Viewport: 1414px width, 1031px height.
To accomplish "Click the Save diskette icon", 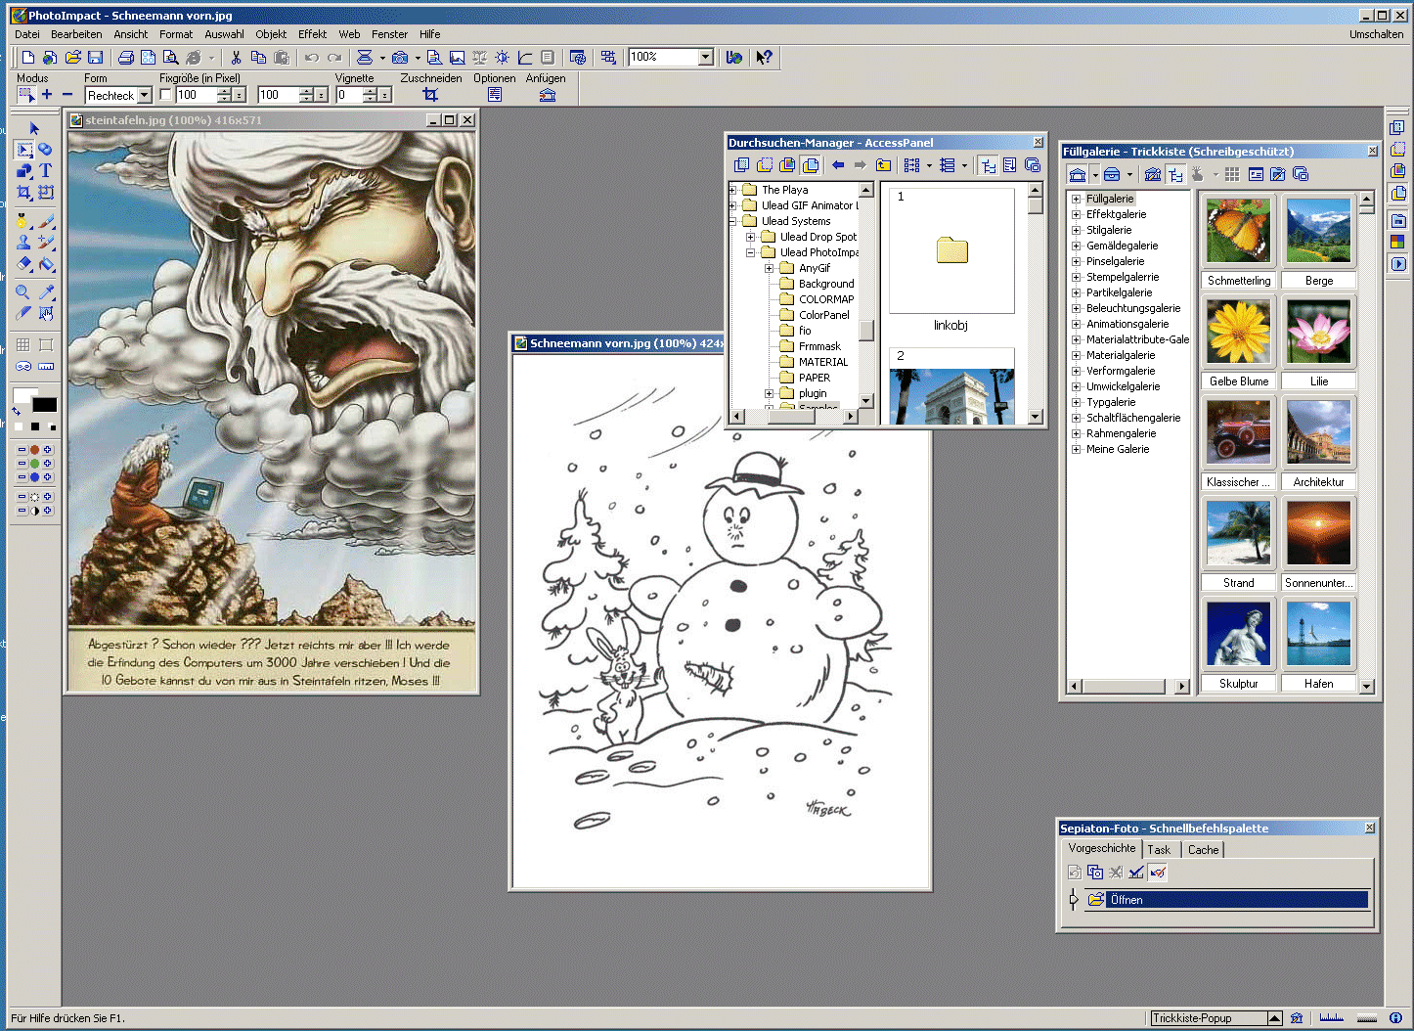I will [x=95, y=58].
